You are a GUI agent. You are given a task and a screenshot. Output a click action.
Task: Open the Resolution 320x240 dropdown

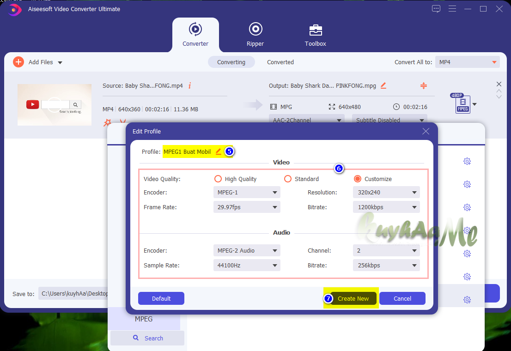click(x=386, y=192)
